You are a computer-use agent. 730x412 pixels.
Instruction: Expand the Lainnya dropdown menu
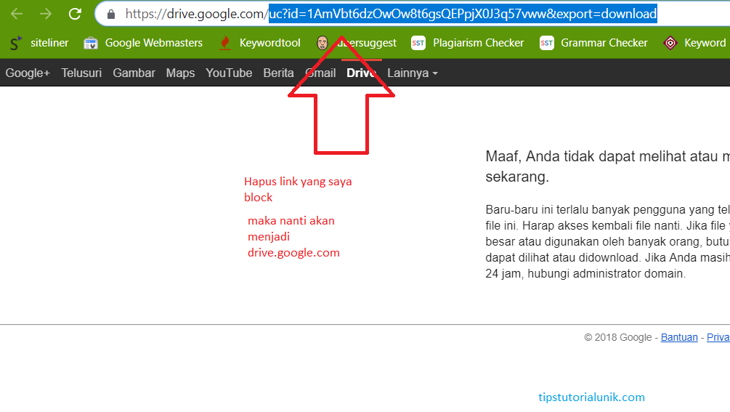pyautogui.click(x=413, y=73)
